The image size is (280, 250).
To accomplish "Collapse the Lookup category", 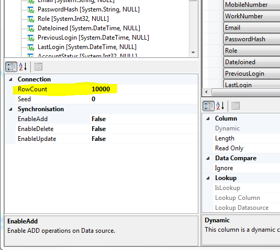I will 208,178.
